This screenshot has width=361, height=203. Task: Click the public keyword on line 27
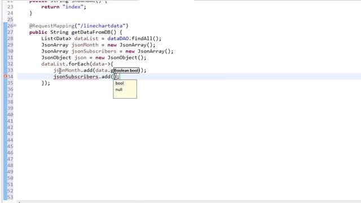click(38, 32)
